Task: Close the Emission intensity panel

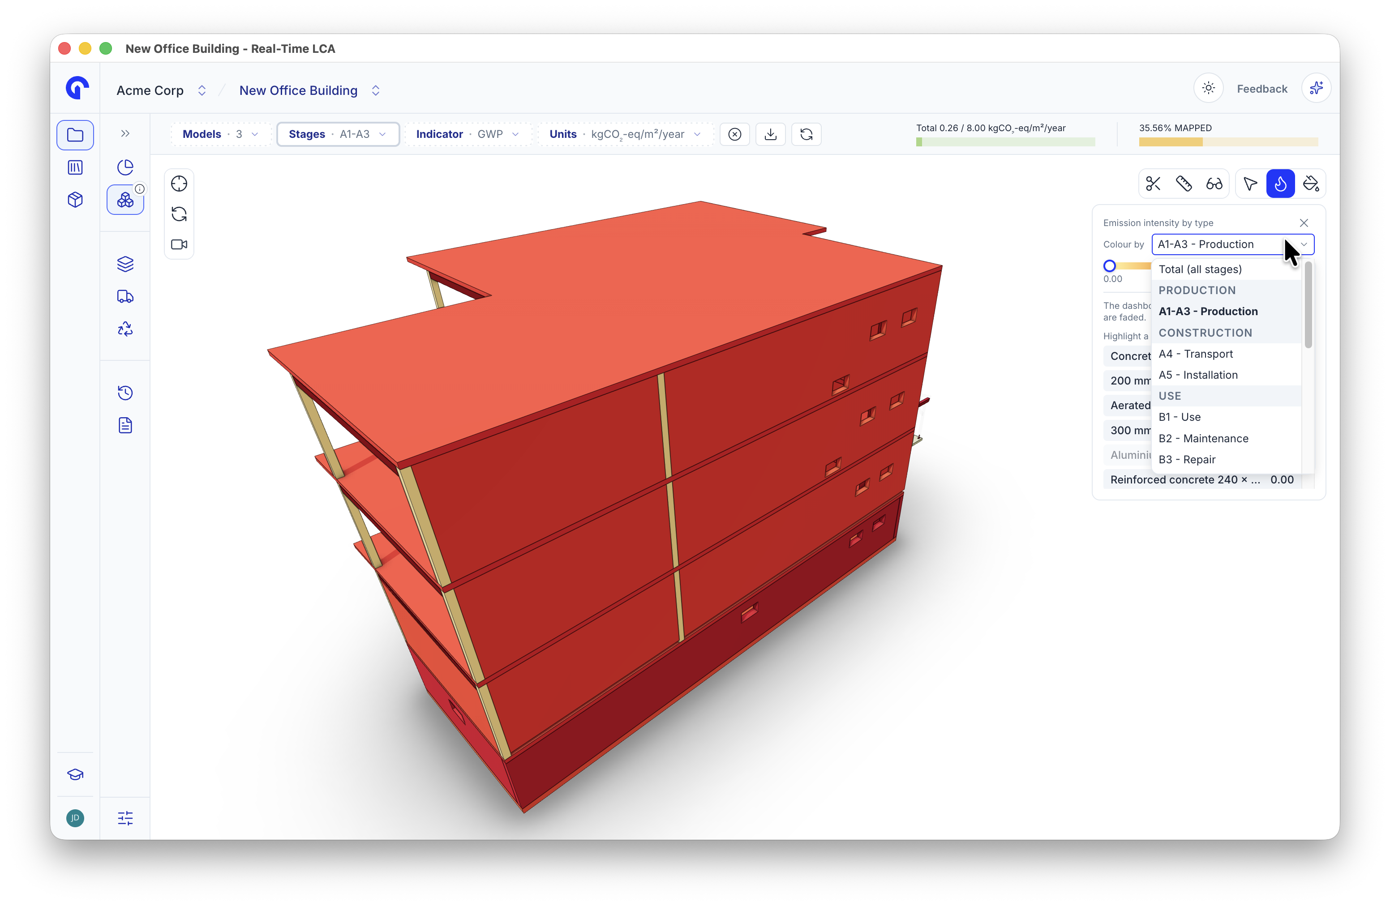Action: point(1304,223)
